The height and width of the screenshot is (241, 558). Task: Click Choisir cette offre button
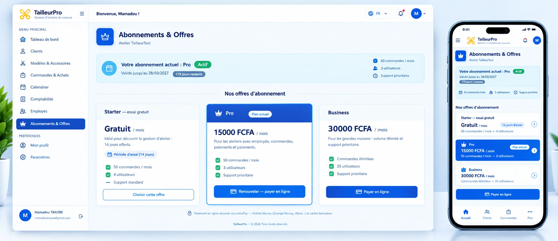[x=148, y=195]
